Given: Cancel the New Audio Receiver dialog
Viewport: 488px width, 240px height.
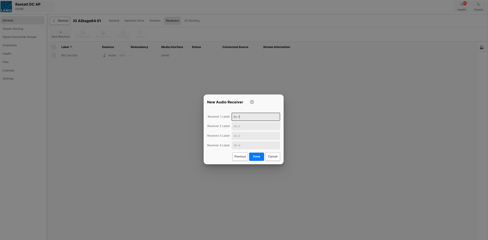Looking at the screenshot, I should pos(272,157).
